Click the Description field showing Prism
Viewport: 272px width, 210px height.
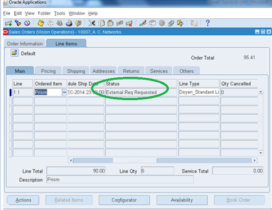[120, 179]
